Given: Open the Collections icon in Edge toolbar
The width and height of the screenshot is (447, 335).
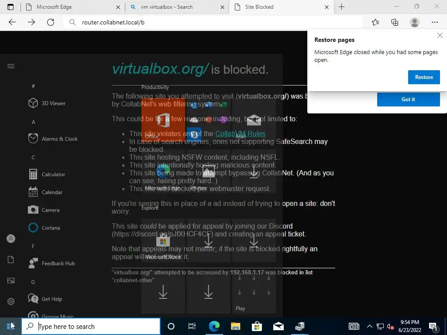Looking at the screenshot, I should 395,22.
